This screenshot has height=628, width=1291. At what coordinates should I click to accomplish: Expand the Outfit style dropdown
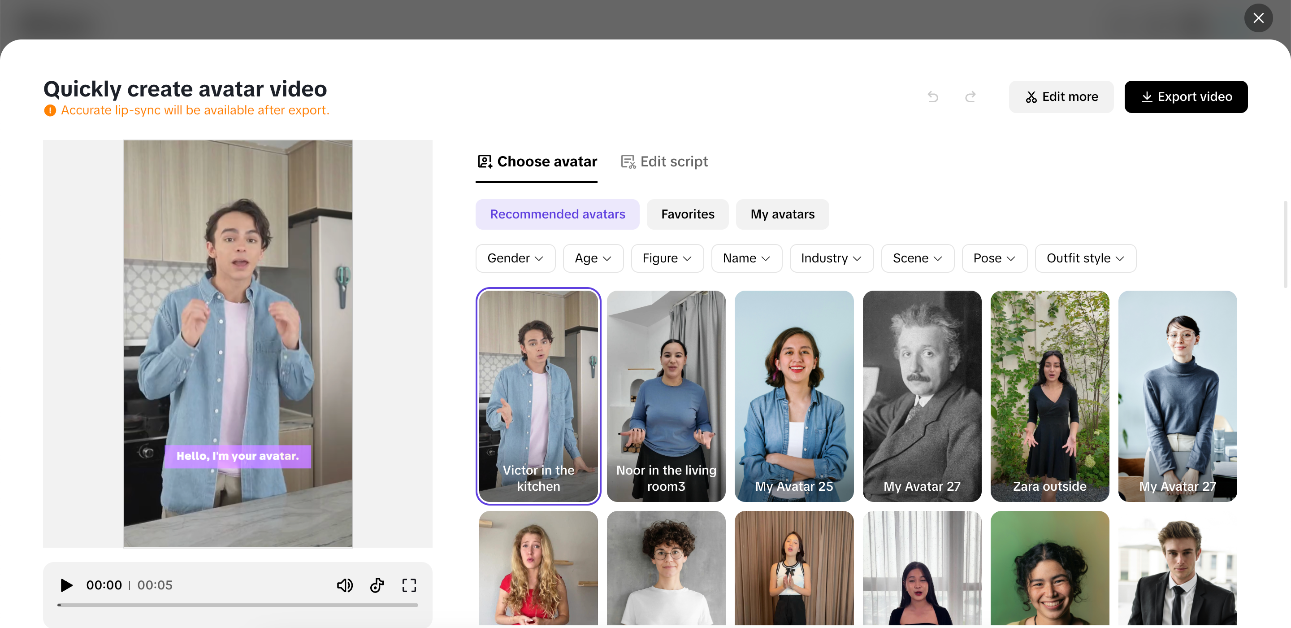click(x=1085, y=258)
